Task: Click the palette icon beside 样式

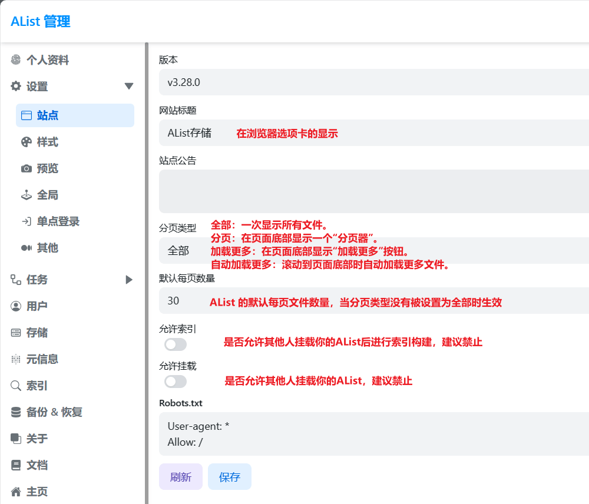Action: click(26, 142)
